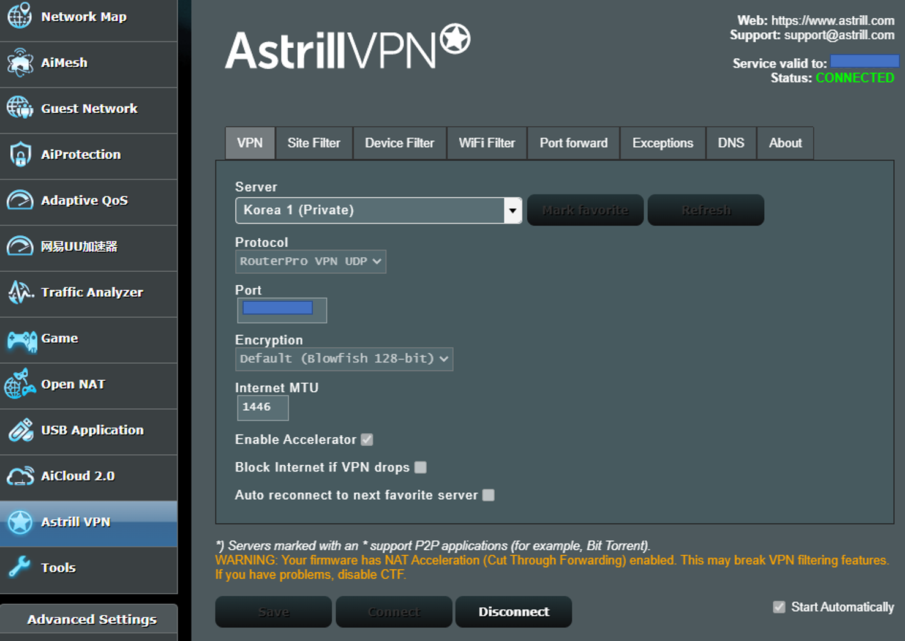Click the 网易UU加速器 speedometer icon
This screenshot has width=905, height=641.
point(20,246)
